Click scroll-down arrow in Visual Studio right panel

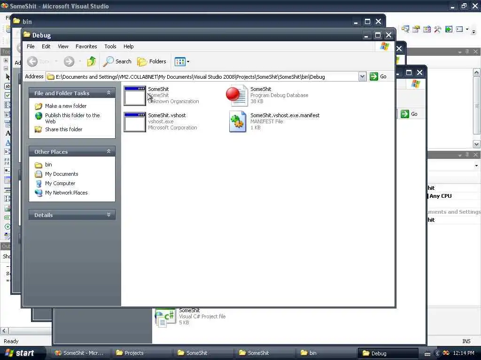click(x=476, y=144)
